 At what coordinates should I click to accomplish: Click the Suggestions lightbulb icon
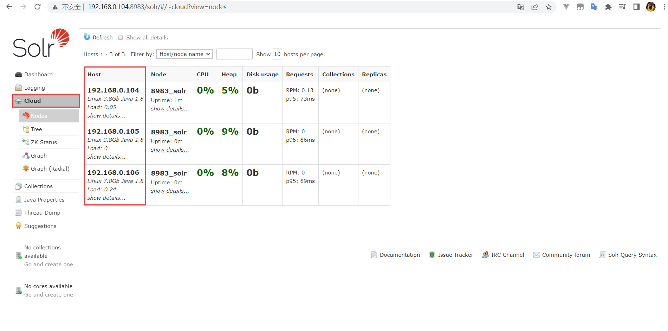click(x=19, y=226)
